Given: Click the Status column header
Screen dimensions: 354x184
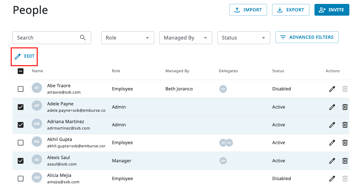Looking at the screenshot, I should pyautogui.click(x=278, y=71).
